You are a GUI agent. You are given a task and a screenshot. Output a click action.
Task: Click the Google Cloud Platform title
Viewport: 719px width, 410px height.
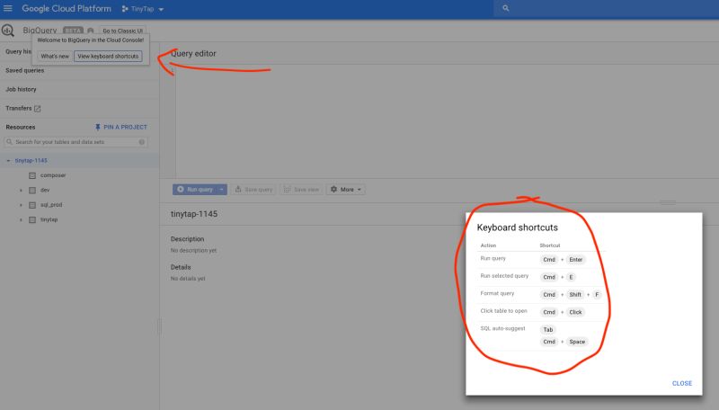tap(67, 8)
